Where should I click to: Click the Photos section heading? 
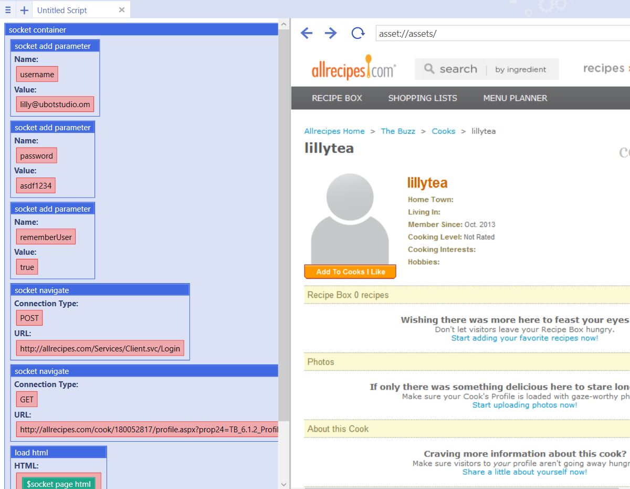[x=321, y=362]
